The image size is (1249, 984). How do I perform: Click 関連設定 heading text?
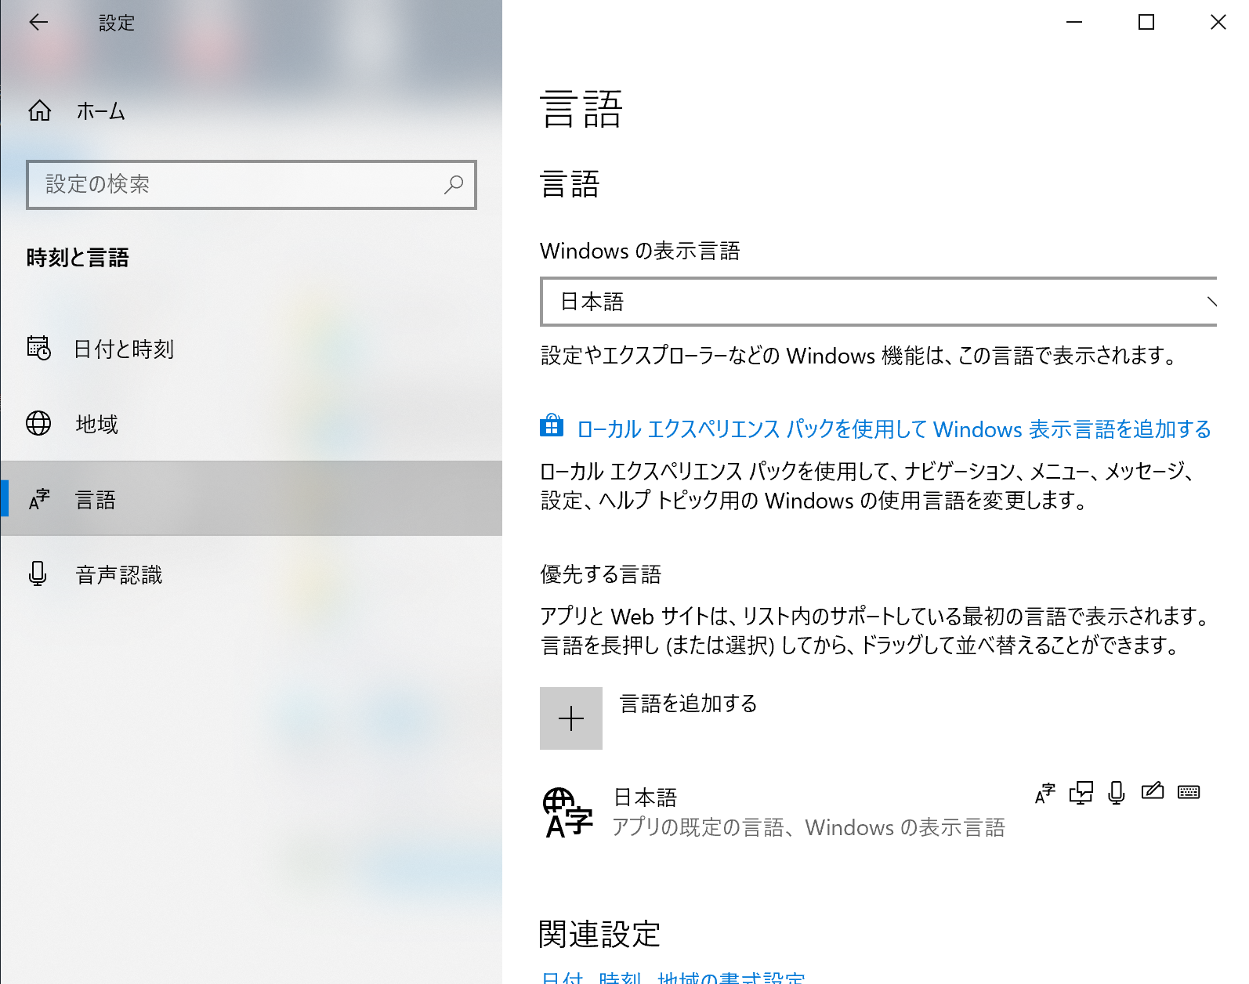click(x=599, y=934)
